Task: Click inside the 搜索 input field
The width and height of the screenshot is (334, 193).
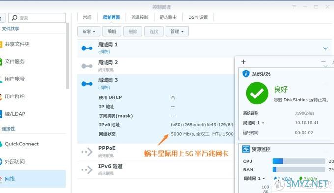Action: 37,18
